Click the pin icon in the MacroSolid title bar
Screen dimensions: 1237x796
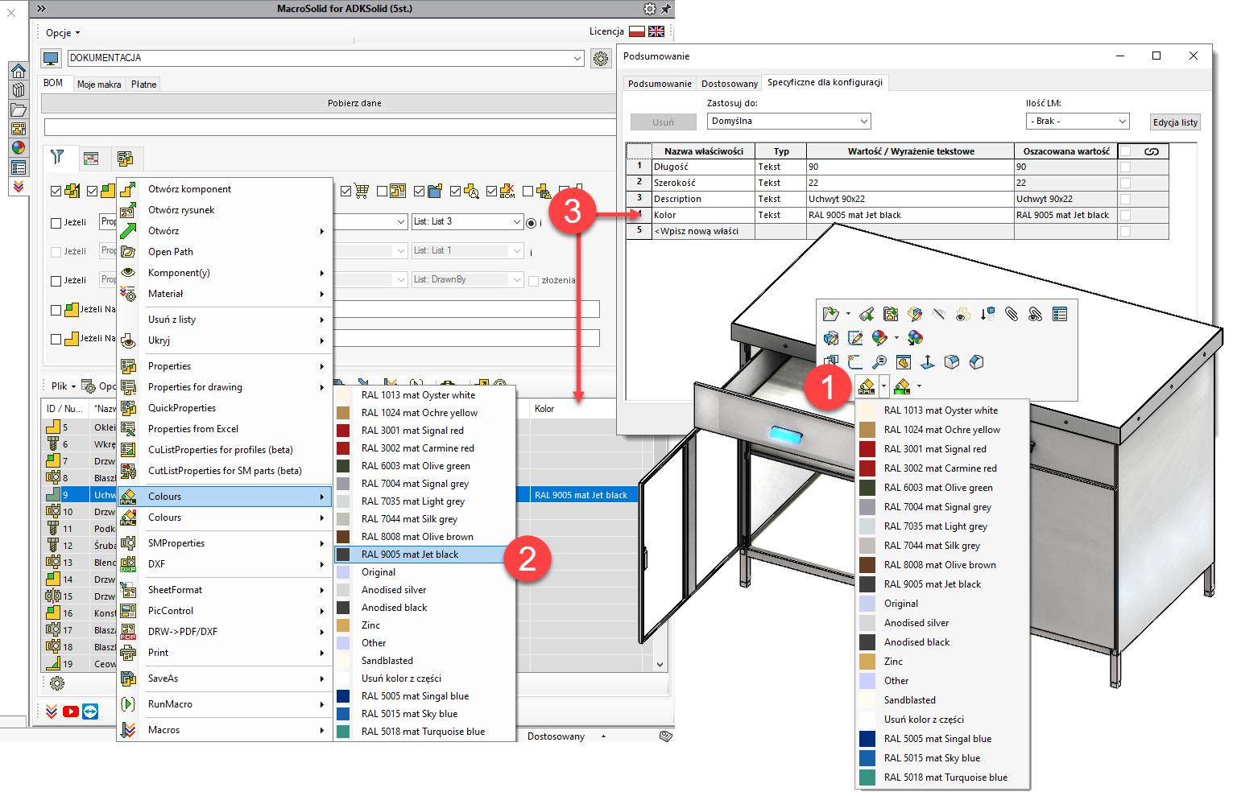coord(665,9)
